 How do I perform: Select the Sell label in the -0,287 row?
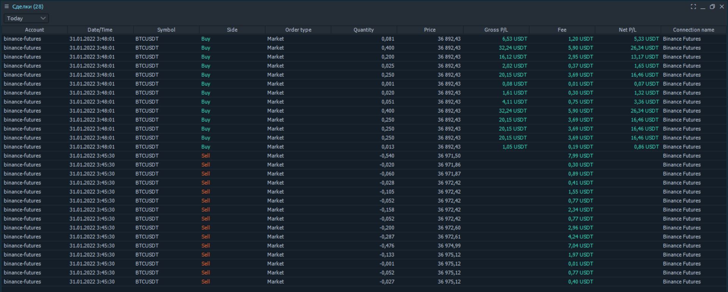click(x=206, y=237)
